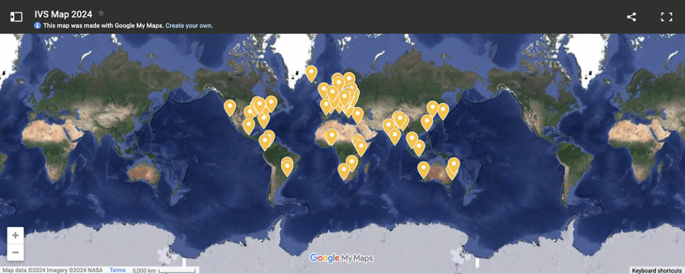Click the 5,000 km scale bar
685x274 pixels.
point(159,270)
